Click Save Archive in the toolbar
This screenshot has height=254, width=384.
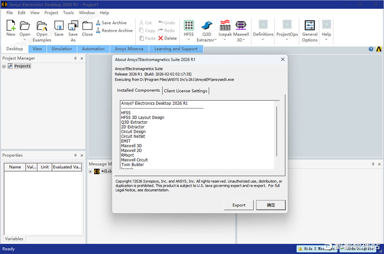(x=111, y=23)
